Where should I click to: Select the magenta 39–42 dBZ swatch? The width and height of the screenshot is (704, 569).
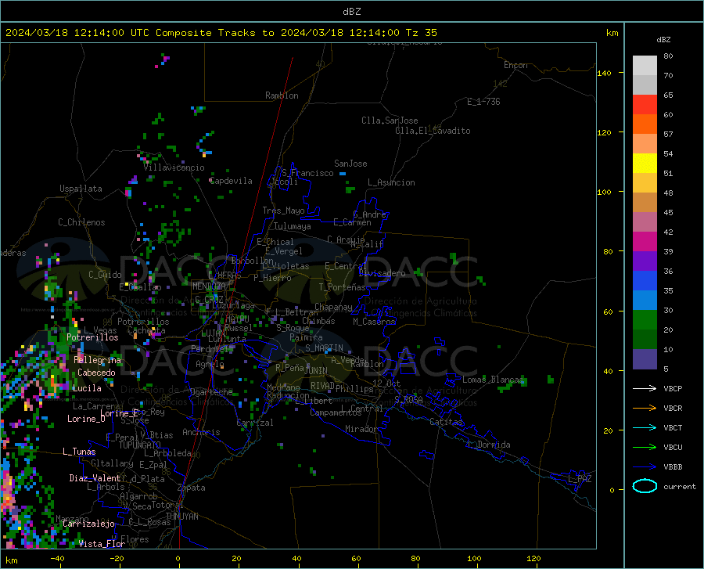pyautogui.click(x=645, y=242)
